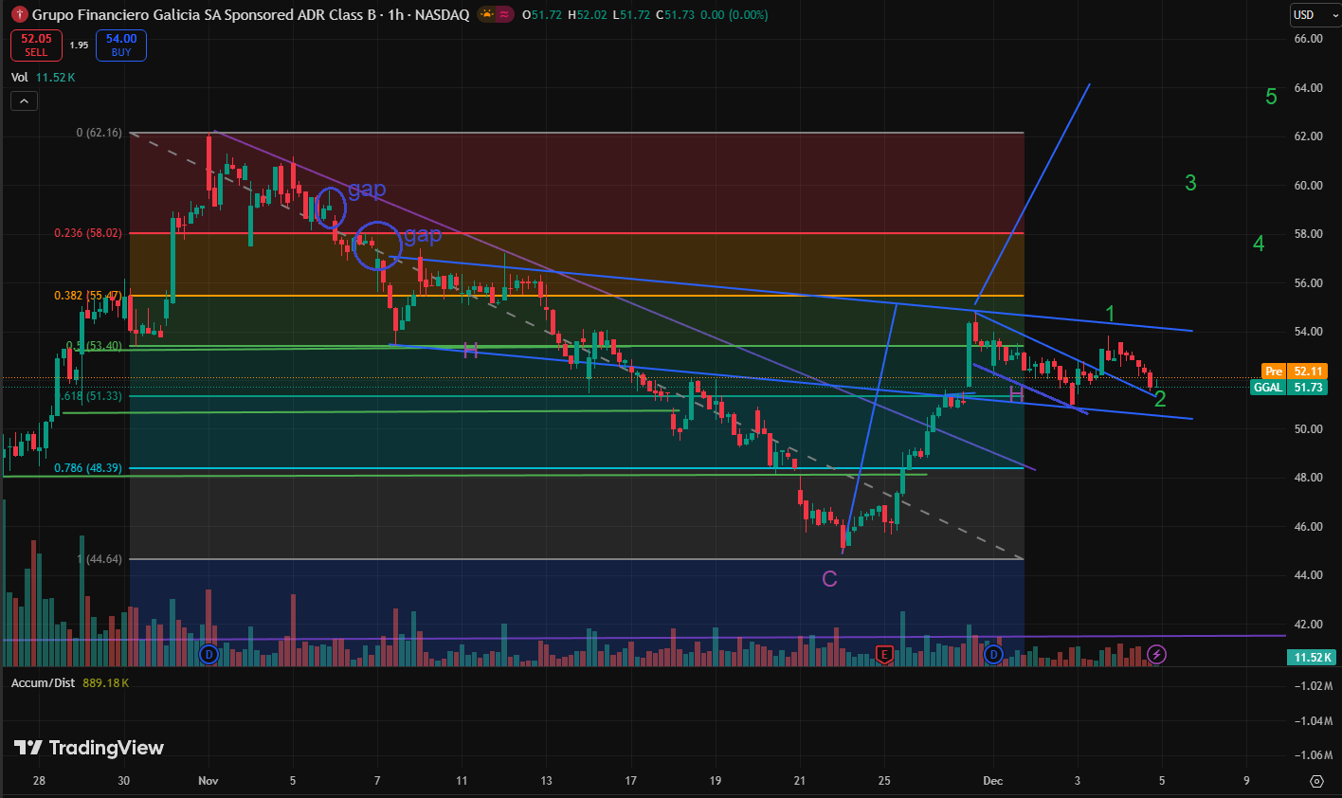The image size is (1342, 798).
Task: Click the pink approximate-data indicator icon
Action: click(505, 14)
